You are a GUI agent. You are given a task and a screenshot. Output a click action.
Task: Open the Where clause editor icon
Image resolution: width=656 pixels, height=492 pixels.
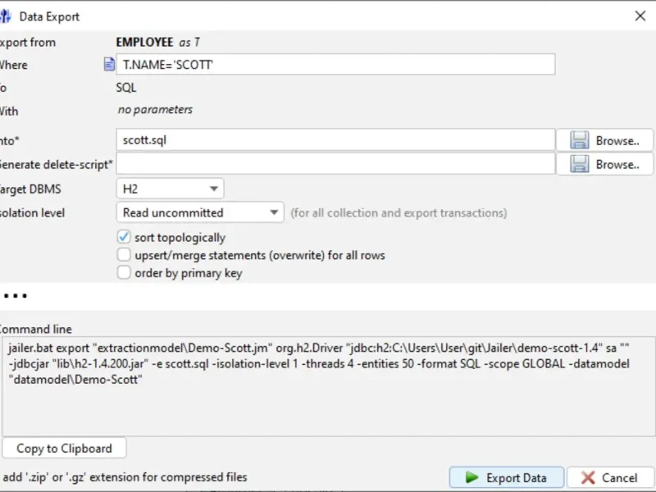[109, 65]
